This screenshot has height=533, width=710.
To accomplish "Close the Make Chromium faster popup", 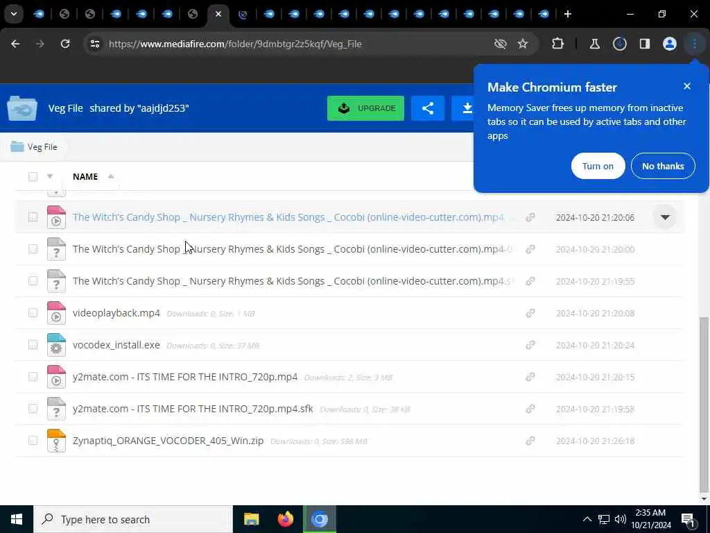I will click(x=687, y=86).
